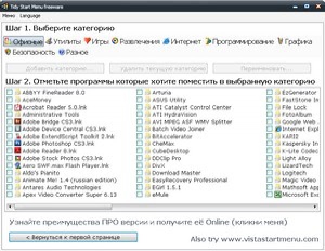Screen dimensions: 325x251
Task: Click the Microsoft Excel entry icon
Action: coord(278,195)
